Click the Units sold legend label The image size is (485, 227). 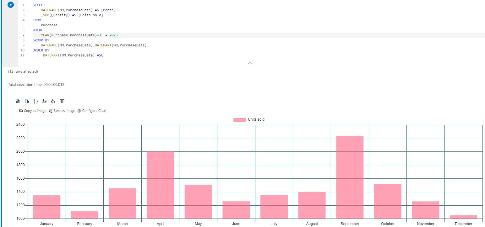pos(256,119)
